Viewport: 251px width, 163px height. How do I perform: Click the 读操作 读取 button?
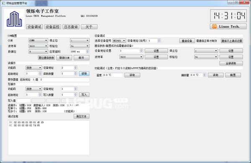(84, 74)
